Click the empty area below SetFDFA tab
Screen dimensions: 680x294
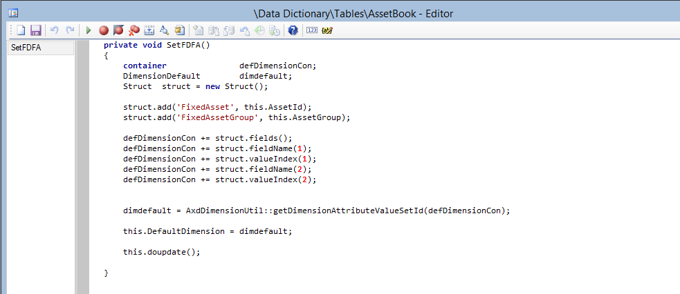coord(39,173)
